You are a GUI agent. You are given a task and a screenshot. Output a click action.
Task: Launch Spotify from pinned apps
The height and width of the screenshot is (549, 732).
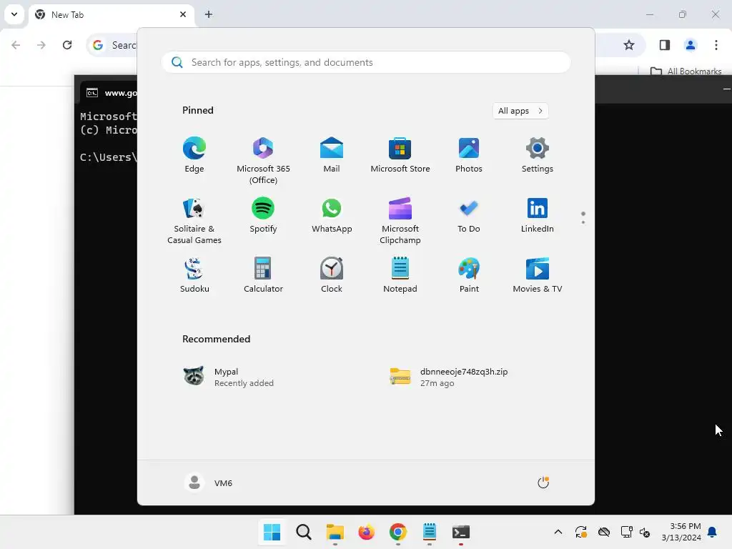(x=263, y=215)
